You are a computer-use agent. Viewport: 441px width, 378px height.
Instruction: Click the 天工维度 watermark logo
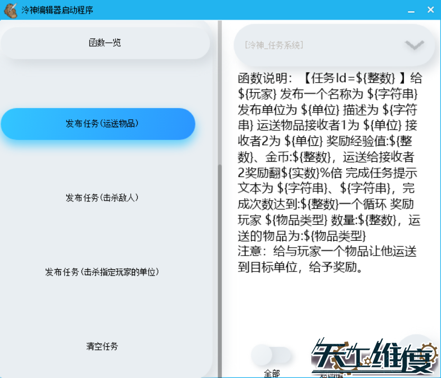(374, 356)
